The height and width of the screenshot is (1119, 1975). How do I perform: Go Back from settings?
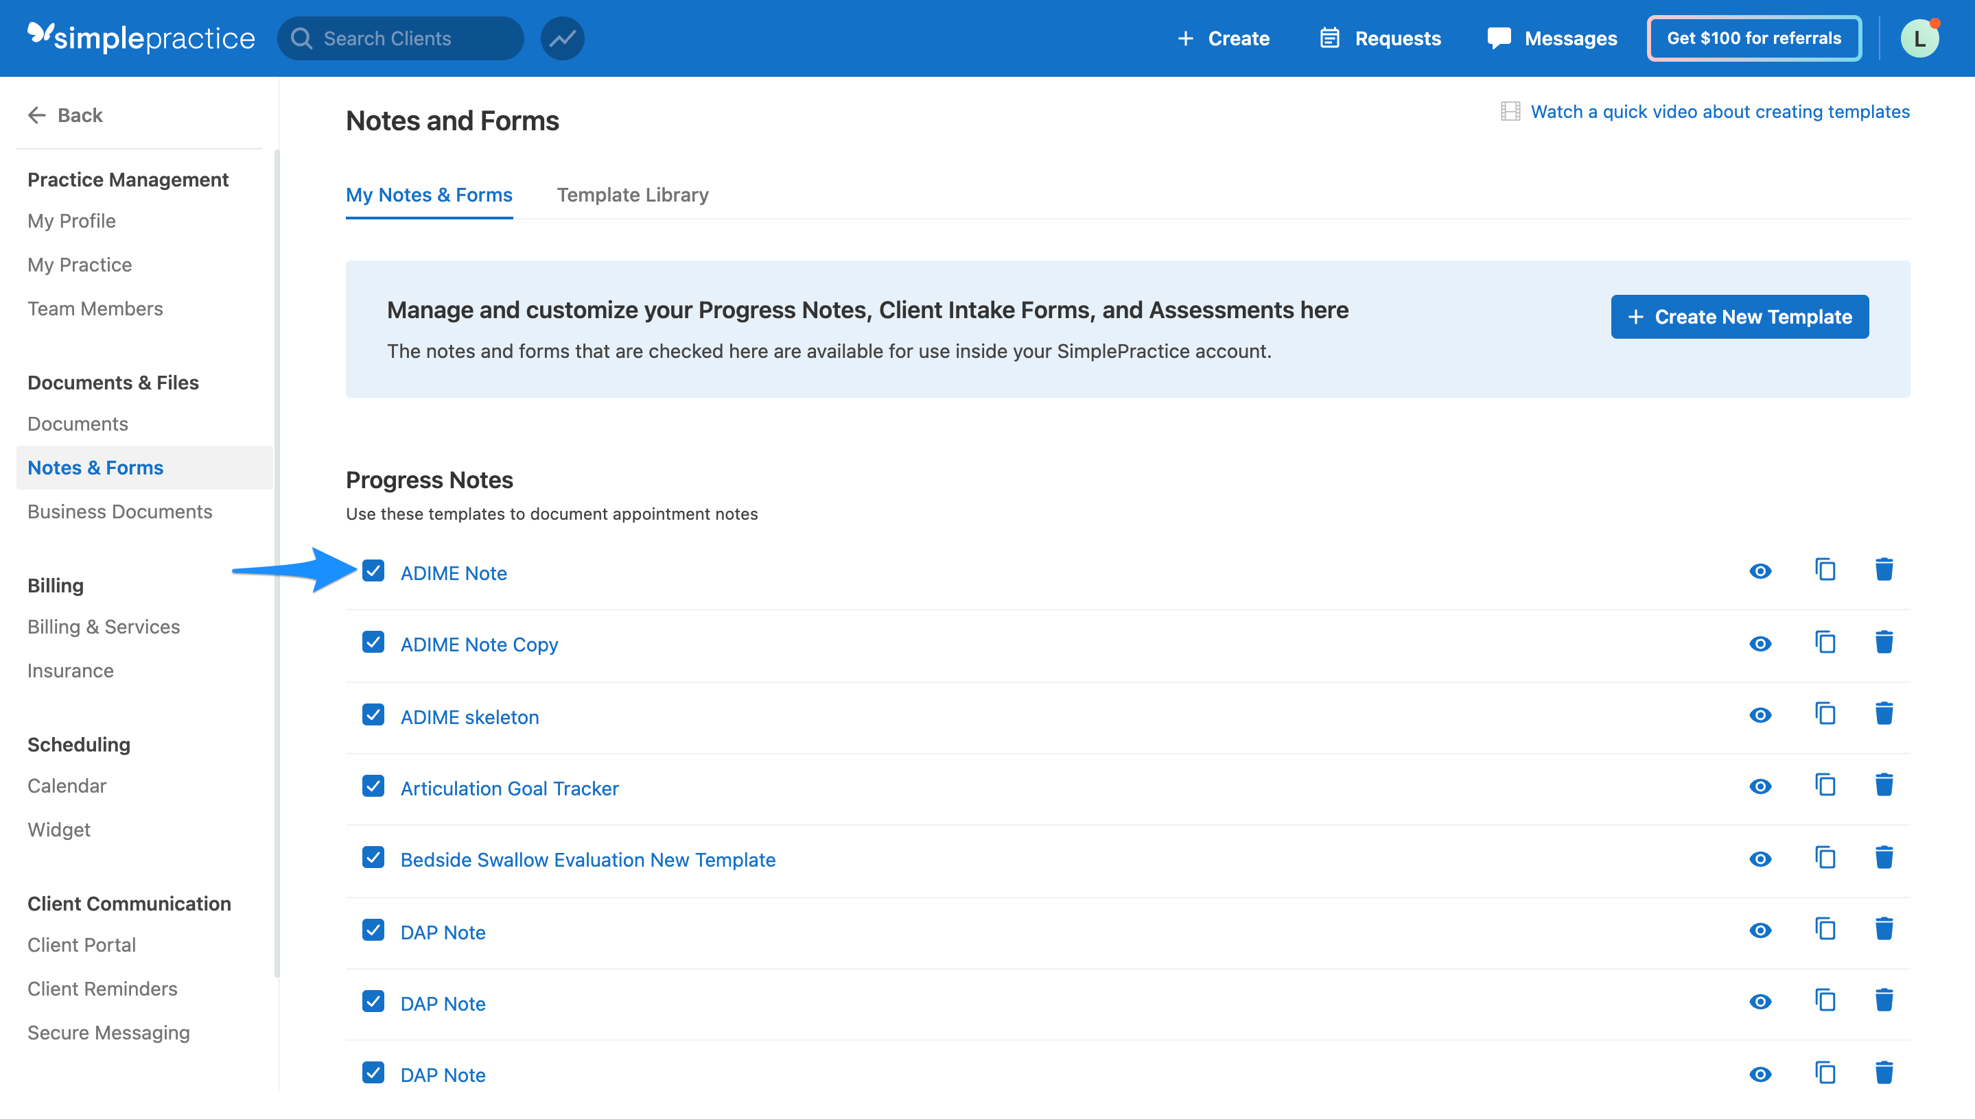click(65, 115)
